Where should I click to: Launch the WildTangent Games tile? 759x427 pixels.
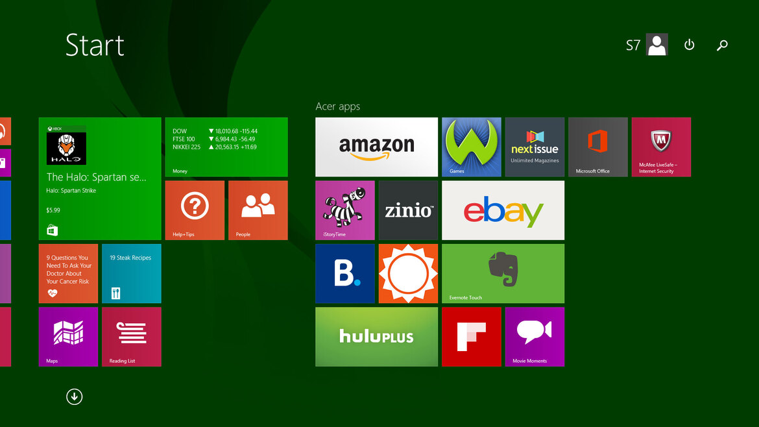[x=472, y=147]
